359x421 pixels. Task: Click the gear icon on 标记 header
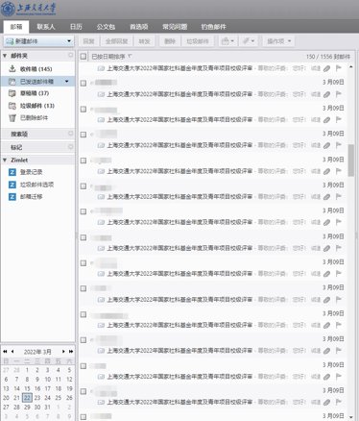pyautogui.click(x=71, y=147)
